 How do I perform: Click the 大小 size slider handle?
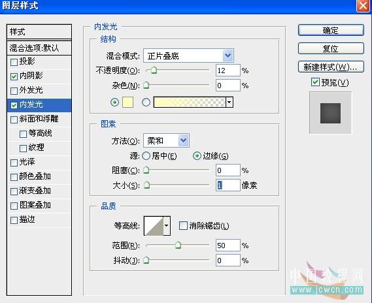pyautogui.click(x=147, y=185)
